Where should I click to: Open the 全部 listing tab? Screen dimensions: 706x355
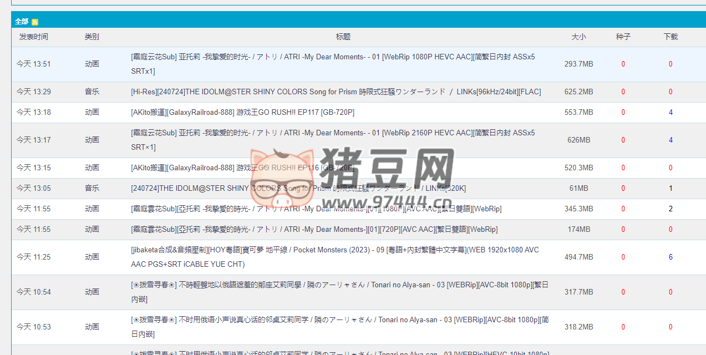click(21, 21)
